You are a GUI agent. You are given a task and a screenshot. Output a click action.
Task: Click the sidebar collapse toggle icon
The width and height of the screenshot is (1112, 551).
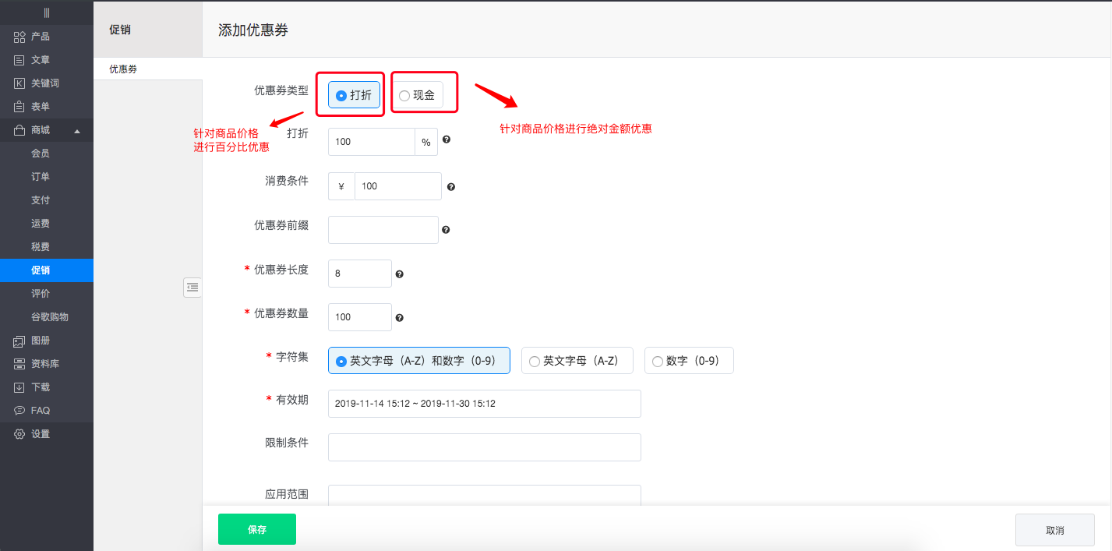tap(192, 288)
